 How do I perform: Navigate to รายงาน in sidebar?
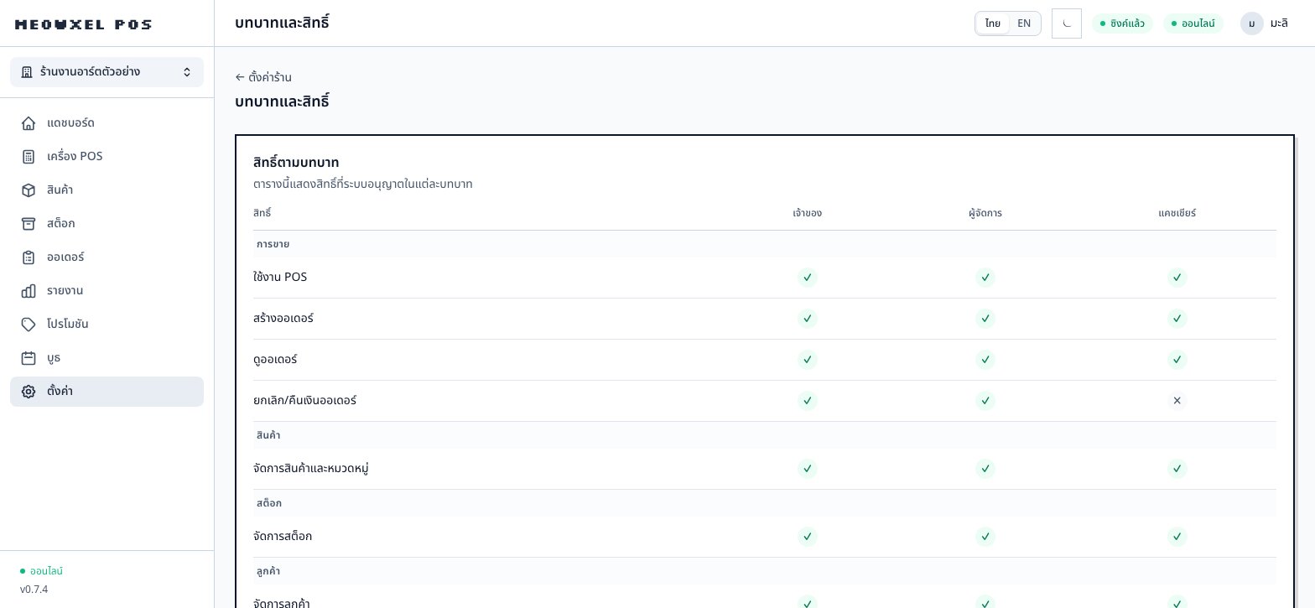(x=107, y=291)
